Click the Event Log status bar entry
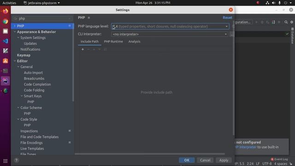Image resolution: width=295 pixels, height=166 pixels. pos(279,159)
